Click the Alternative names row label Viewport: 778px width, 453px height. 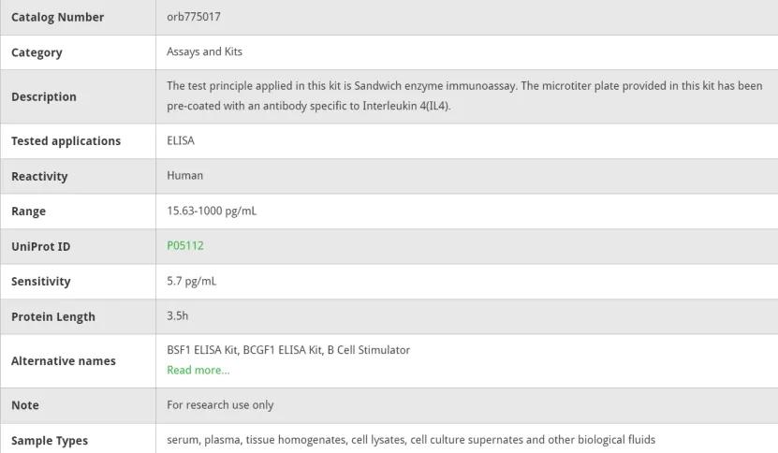pos(63,361)
